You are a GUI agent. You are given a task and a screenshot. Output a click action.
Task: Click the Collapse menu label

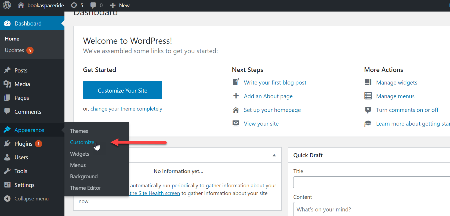click(x=31, y=199)
